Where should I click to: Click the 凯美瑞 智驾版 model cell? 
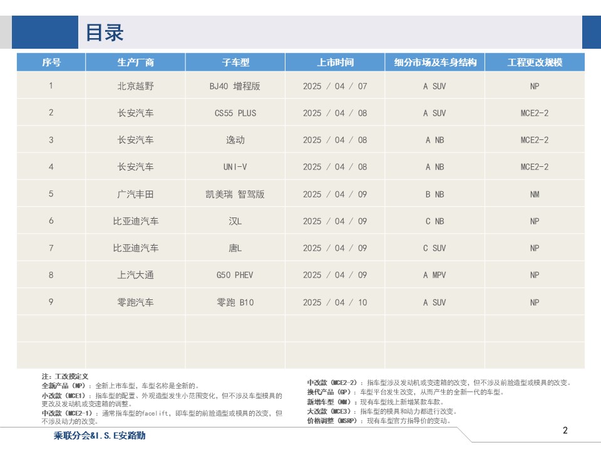click(x=235, y=194)
